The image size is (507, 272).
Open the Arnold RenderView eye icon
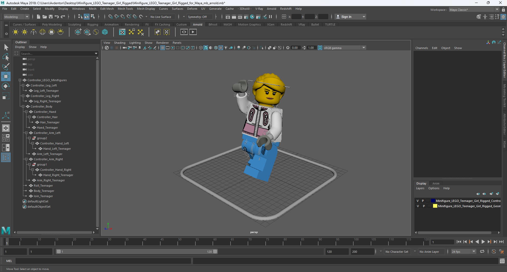(184, 32)
